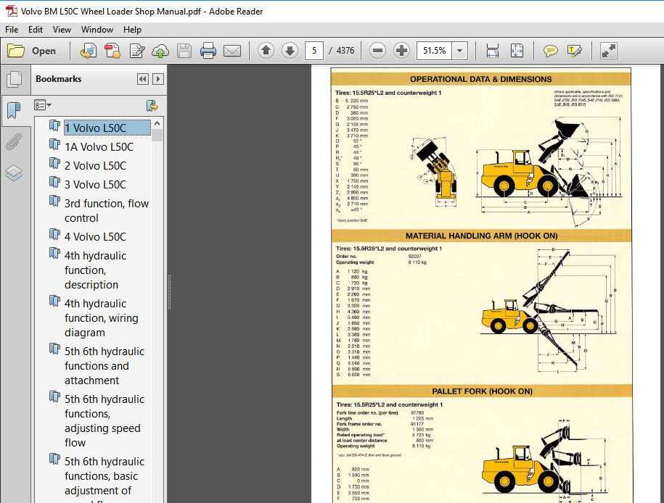Click the find current bookmark icon
664x503 pixels.
pos(152,105)
